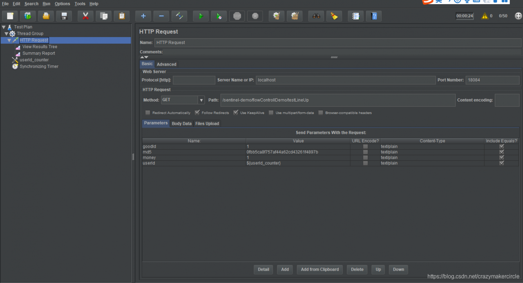Click the Save test plan icon
This screenshot has width=523, height=283.
click(x=64, y=16)
